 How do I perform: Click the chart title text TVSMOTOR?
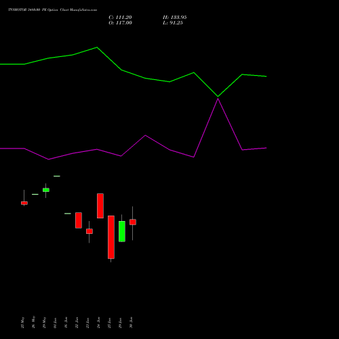point(18,9)
